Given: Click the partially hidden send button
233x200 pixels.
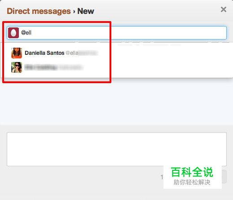Looking at the screenshot, I should pos(224,177).
